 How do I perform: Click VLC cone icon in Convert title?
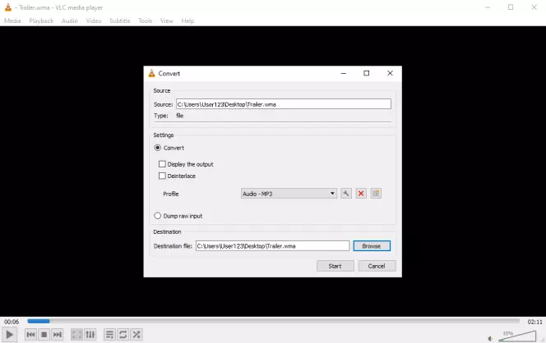pos(151,73)
